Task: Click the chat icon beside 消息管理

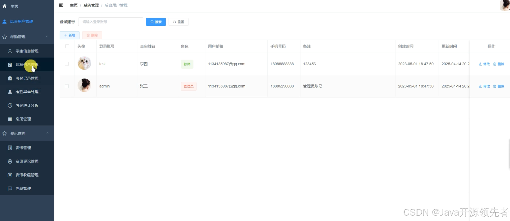Action: tap(10, 188)
